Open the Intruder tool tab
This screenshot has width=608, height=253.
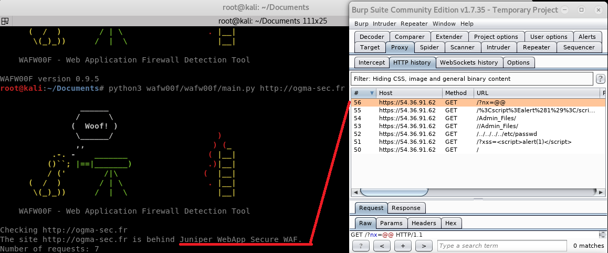point(498,47)
